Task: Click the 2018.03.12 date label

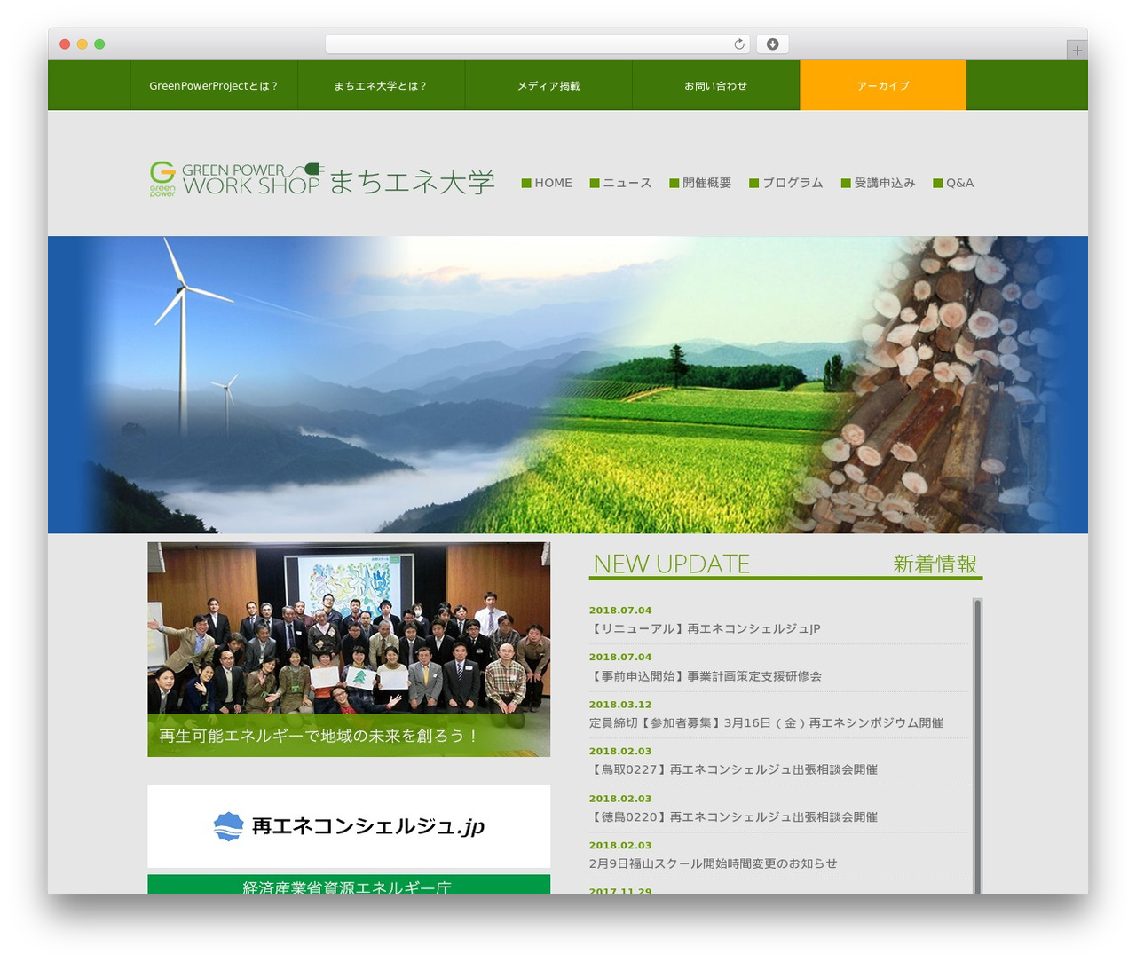Action: click(620, 705)
